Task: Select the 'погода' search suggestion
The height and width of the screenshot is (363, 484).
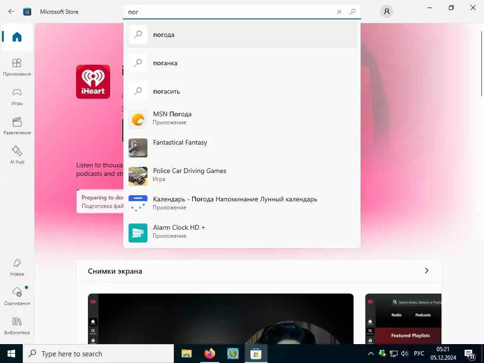Action: pyautogui.click(x=242, y=35)
